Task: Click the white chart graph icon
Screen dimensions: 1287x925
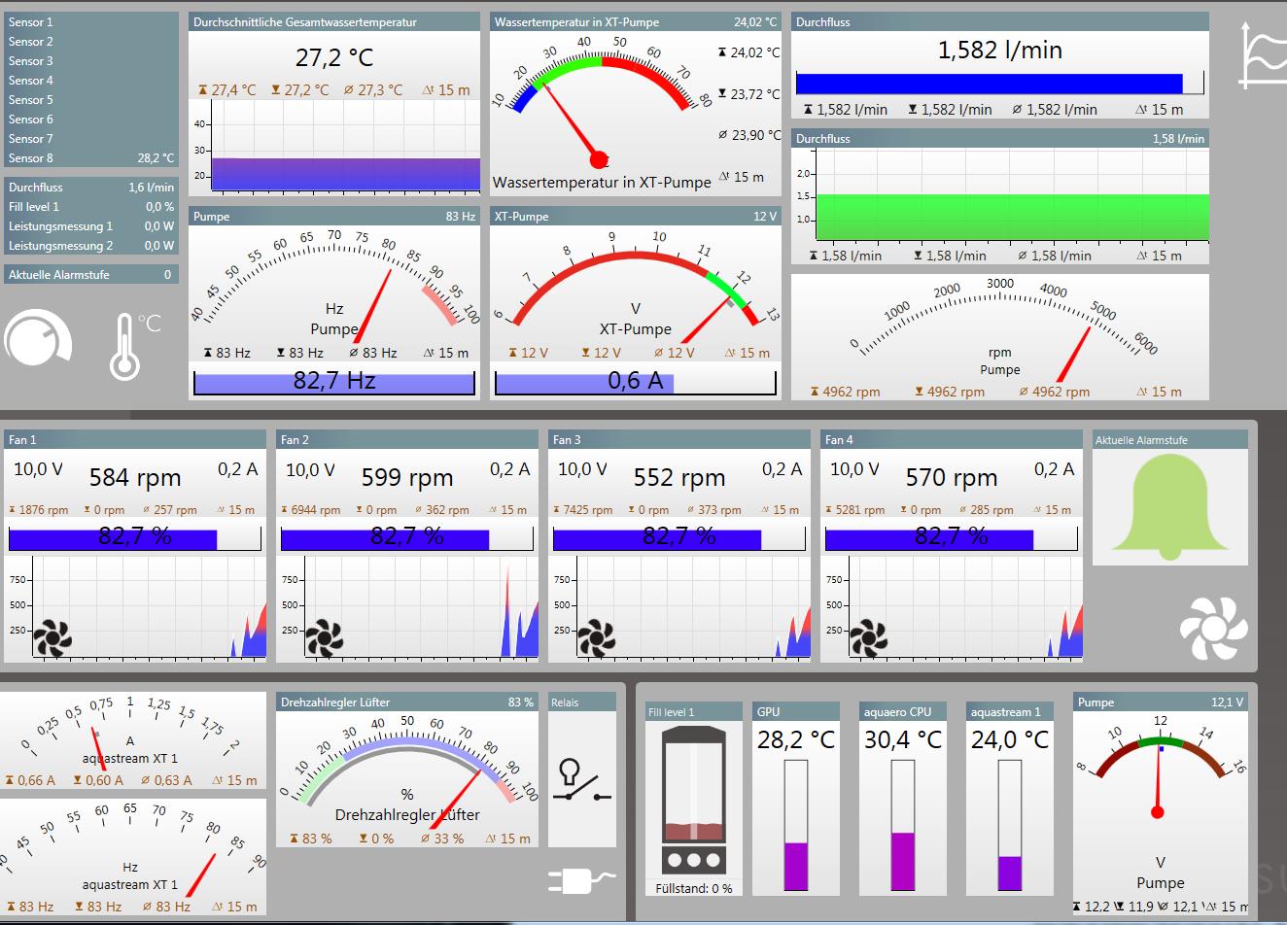Action: (1262, 56)
